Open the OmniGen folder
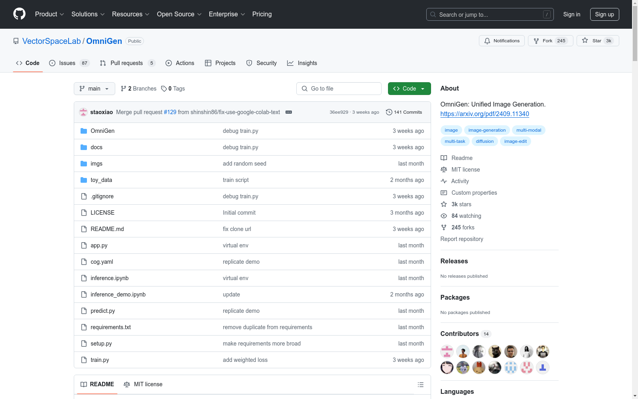This screenshot has width=638, height=399. click(102, 131)
